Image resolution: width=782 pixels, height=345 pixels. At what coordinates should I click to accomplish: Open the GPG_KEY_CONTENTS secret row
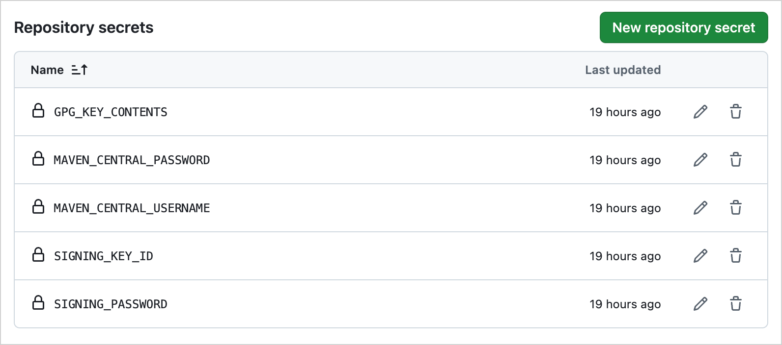[110, 112]
